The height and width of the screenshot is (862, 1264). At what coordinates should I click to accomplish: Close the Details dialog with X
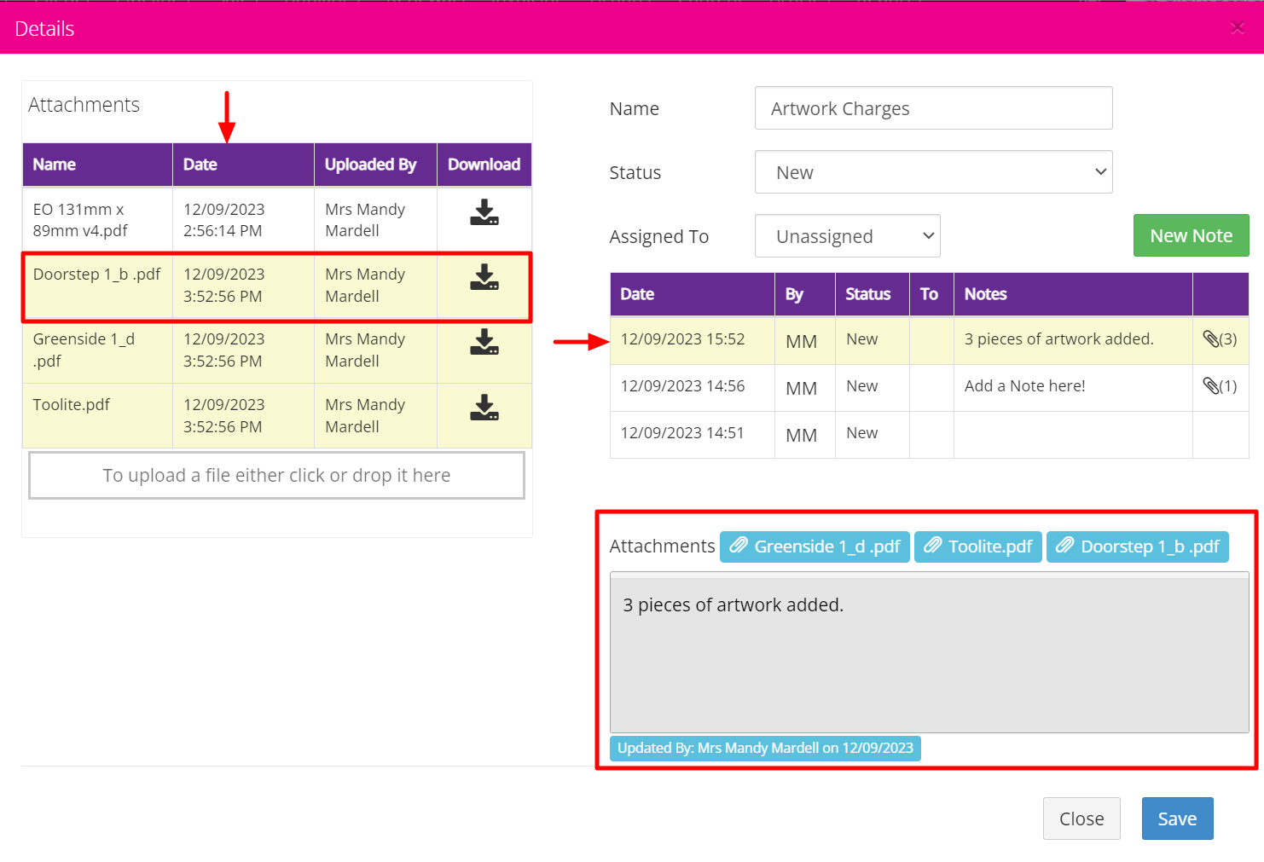tap(1237, 28)
